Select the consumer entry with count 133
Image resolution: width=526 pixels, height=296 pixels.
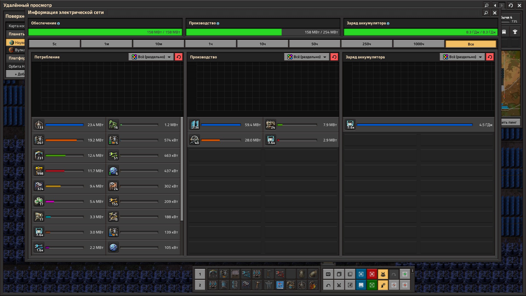[x=39, y=125]
